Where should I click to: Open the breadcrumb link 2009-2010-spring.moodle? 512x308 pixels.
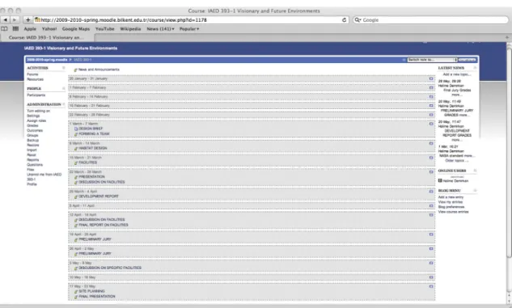[x=47, y=60]
